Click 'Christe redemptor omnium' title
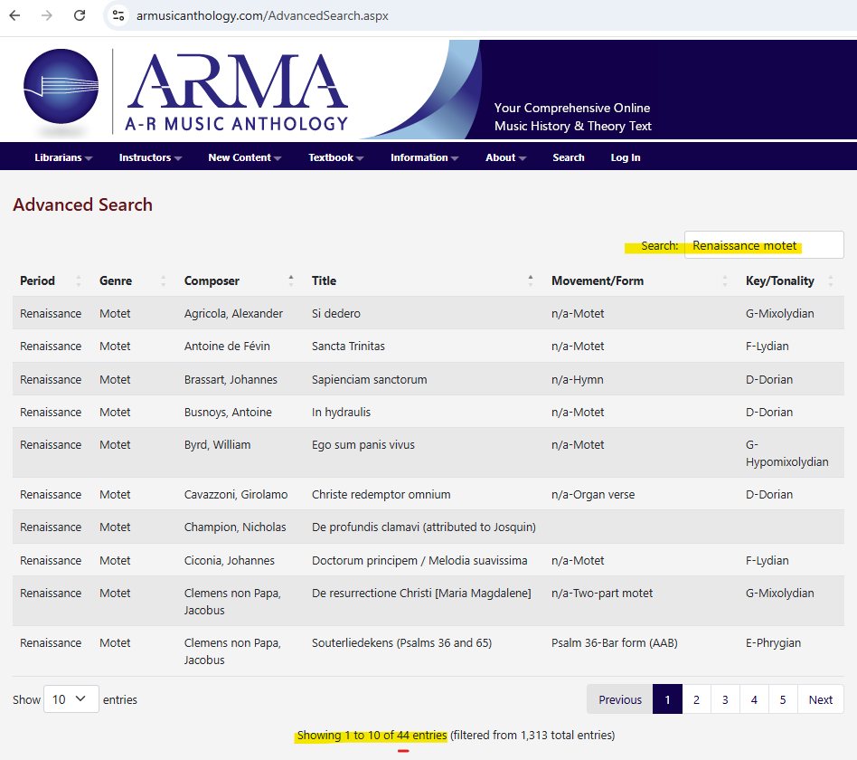The image size is (857, 760). coord(381,495)
